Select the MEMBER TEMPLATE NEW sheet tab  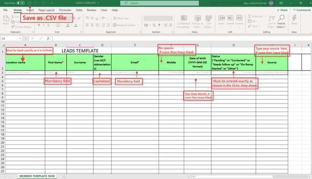37,176
